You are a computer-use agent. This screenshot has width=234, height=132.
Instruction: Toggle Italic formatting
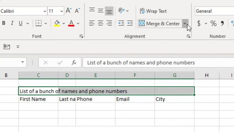[x=12, y=23]
